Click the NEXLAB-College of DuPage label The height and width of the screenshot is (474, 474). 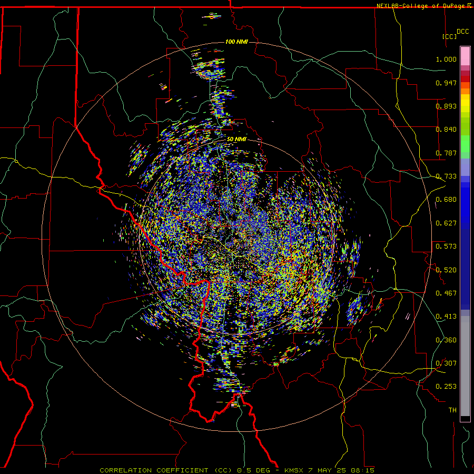[420, 6]
